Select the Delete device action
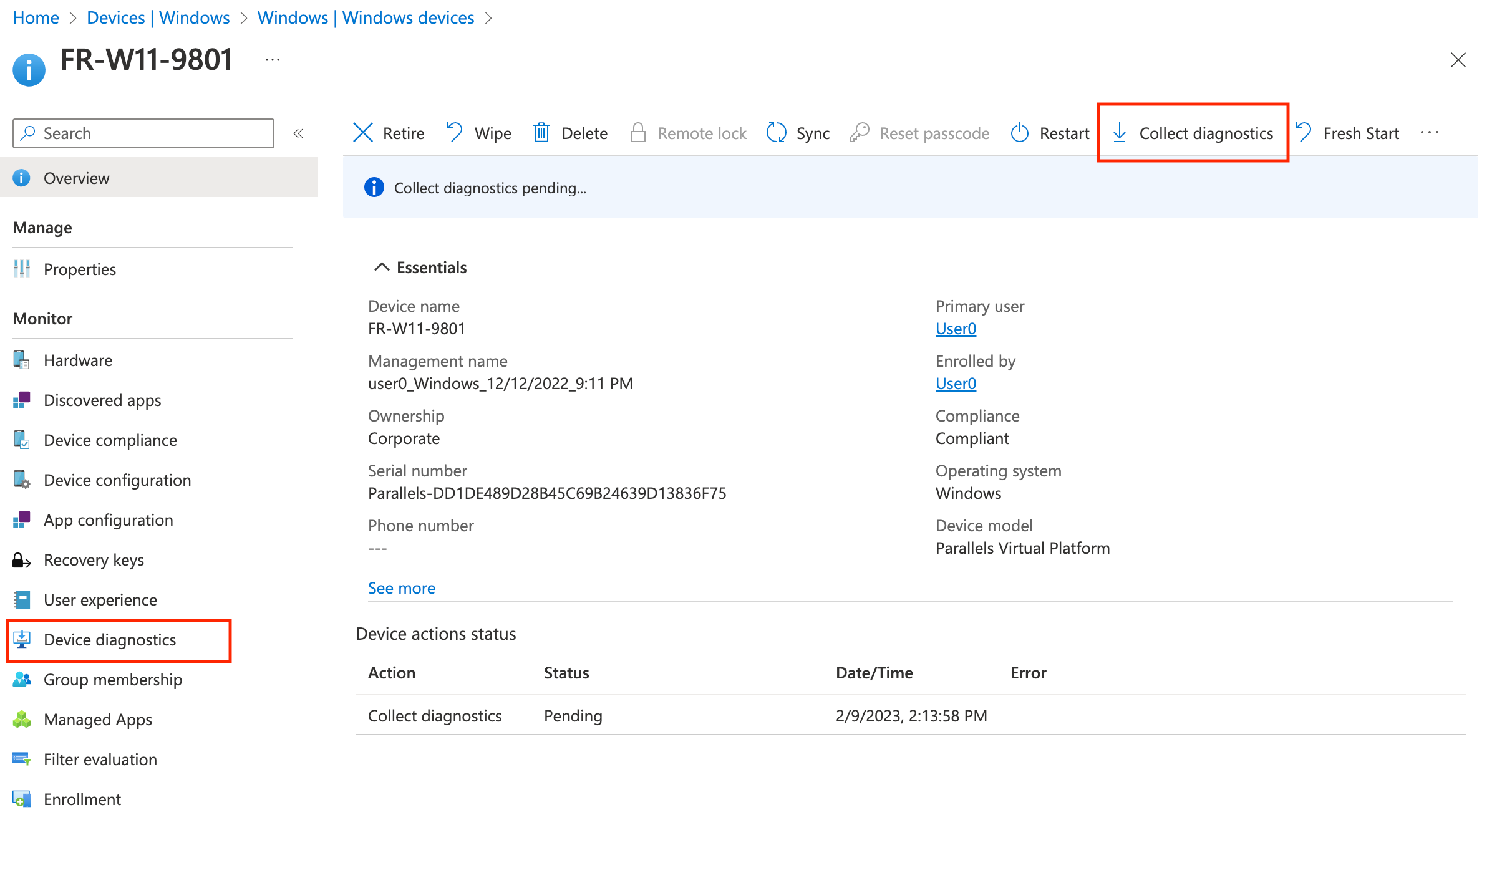 584,133
